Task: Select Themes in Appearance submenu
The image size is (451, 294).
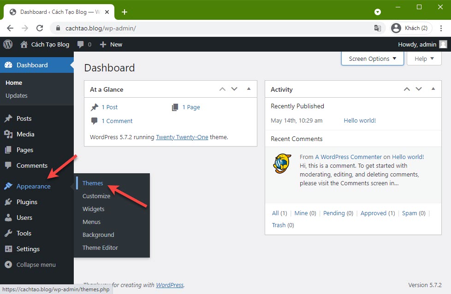Action: 93,183
